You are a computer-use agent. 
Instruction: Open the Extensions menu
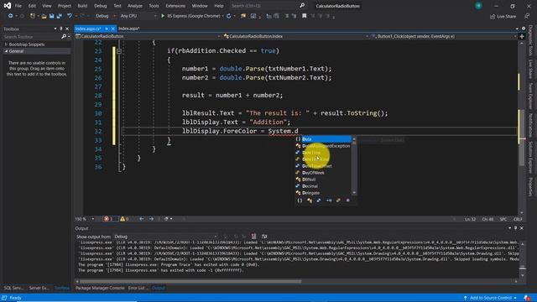pos(175,6)
